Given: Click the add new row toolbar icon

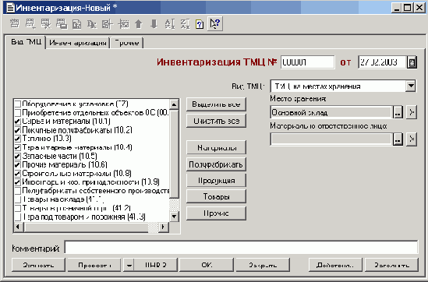Looking at the screenshot, I should [30, 24].
